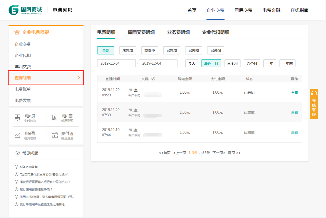This screenshot has height=218, width=326.
Task: Go to next page with 下一页>
Action: click(x=219, y=153)
